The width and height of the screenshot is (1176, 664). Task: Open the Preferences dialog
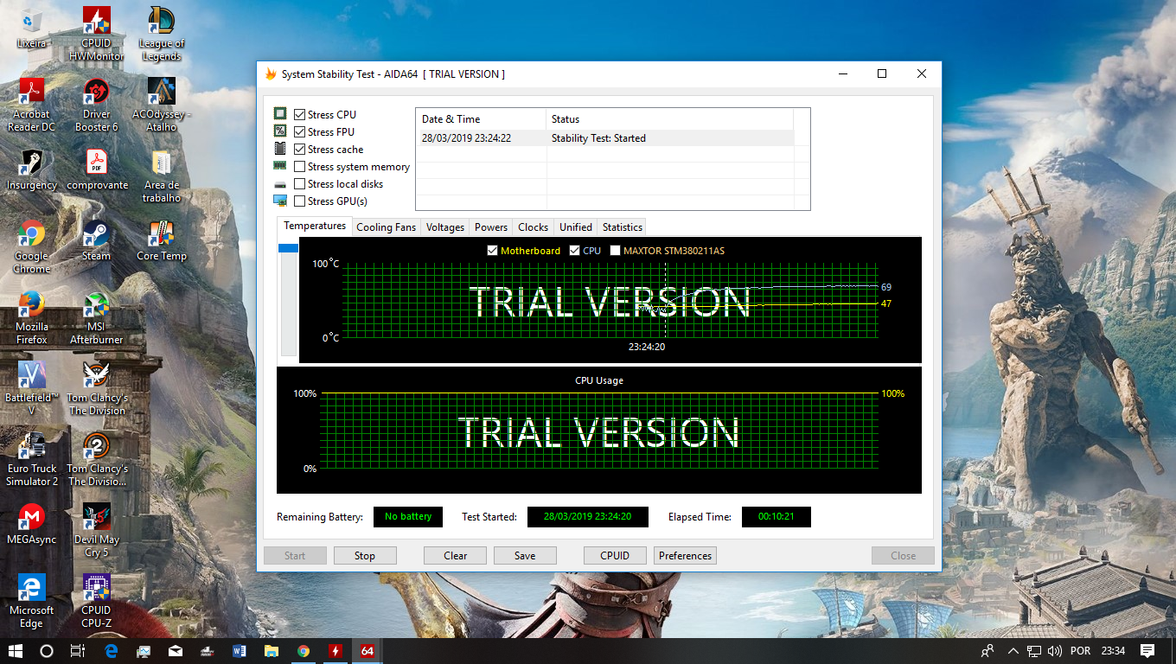tap(685, 556)
